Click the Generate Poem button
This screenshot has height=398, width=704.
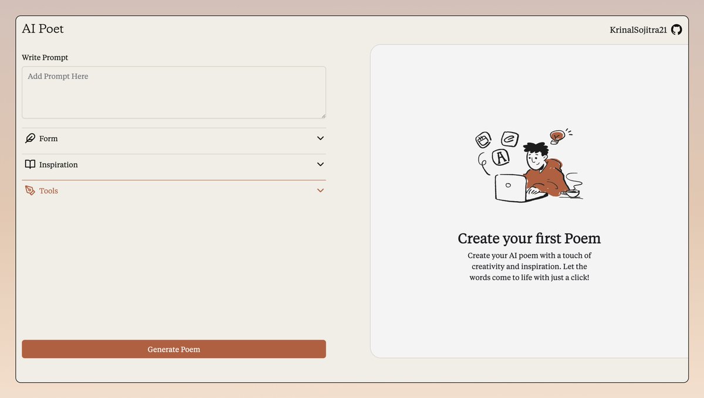tap(174, 349)
